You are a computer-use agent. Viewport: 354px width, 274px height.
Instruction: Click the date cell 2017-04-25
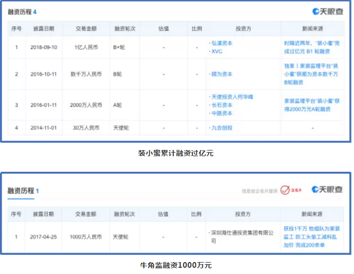(x=43, y=237)
